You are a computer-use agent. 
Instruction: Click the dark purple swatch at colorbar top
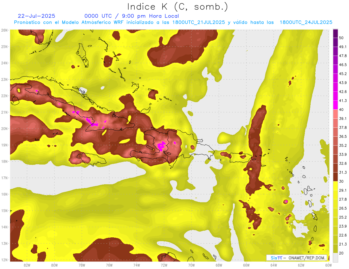tap(336, 33)
